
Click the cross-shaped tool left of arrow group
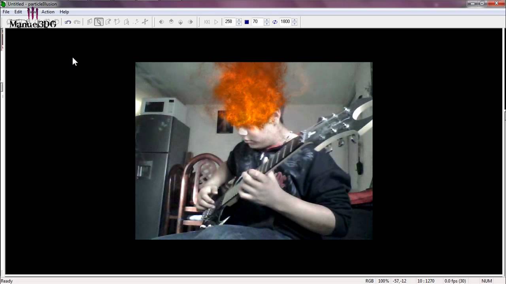(145, 22)
